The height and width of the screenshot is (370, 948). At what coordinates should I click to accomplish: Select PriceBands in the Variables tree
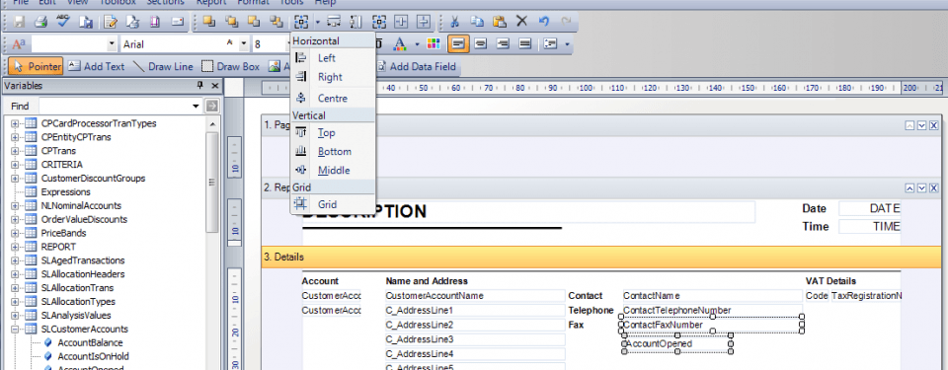(63, 233)
